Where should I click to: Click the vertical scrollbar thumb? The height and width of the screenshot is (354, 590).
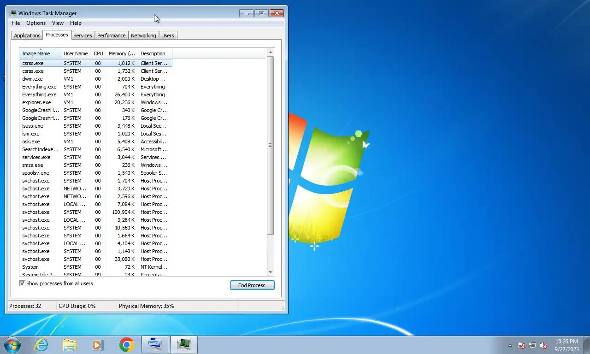(x=271, y=145)
